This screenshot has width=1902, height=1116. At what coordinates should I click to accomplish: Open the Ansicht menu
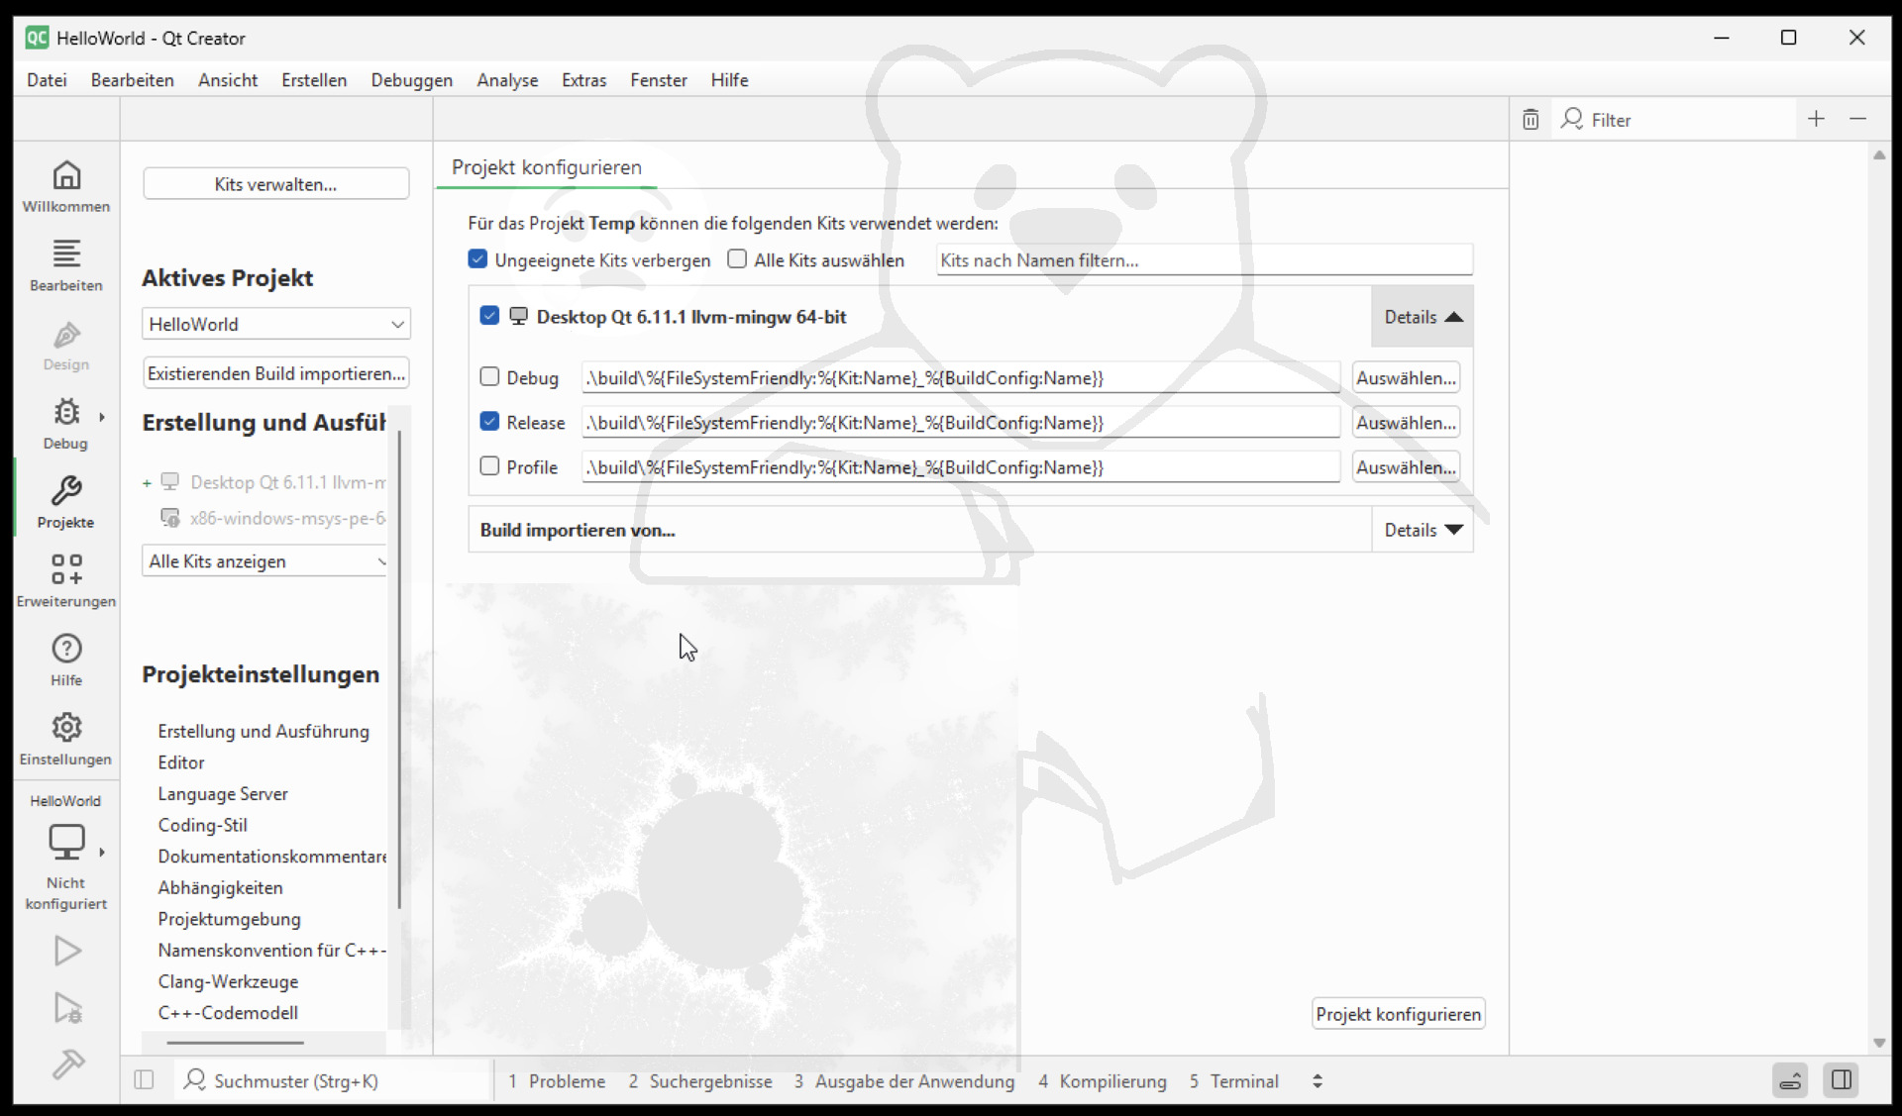[x=228, y=80]
